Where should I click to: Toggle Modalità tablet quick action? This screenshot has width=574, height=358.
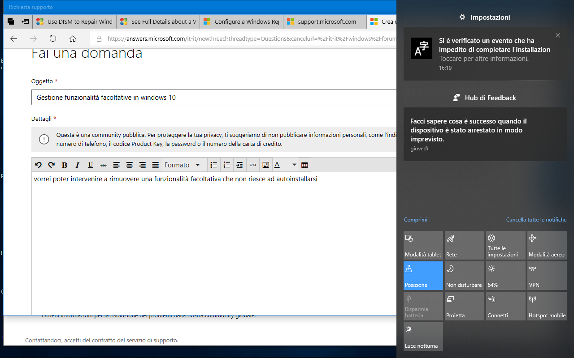[x=423, y=245]
